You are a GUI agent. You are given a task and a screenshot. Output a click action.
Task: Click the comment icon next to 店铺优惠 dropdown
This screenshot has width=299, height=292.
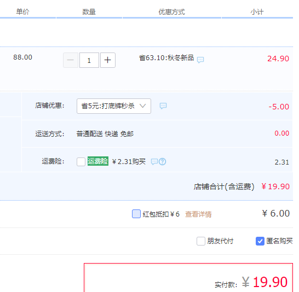point(163,106)
